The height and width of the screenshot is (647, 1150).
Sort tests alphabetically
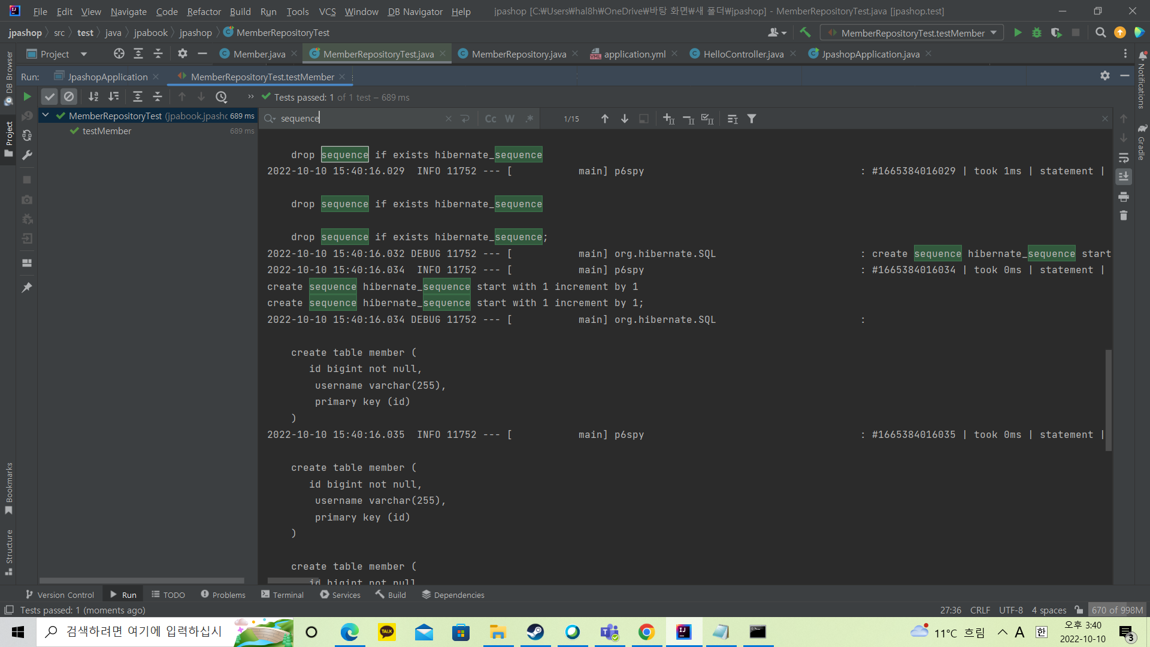pos(93,96)
